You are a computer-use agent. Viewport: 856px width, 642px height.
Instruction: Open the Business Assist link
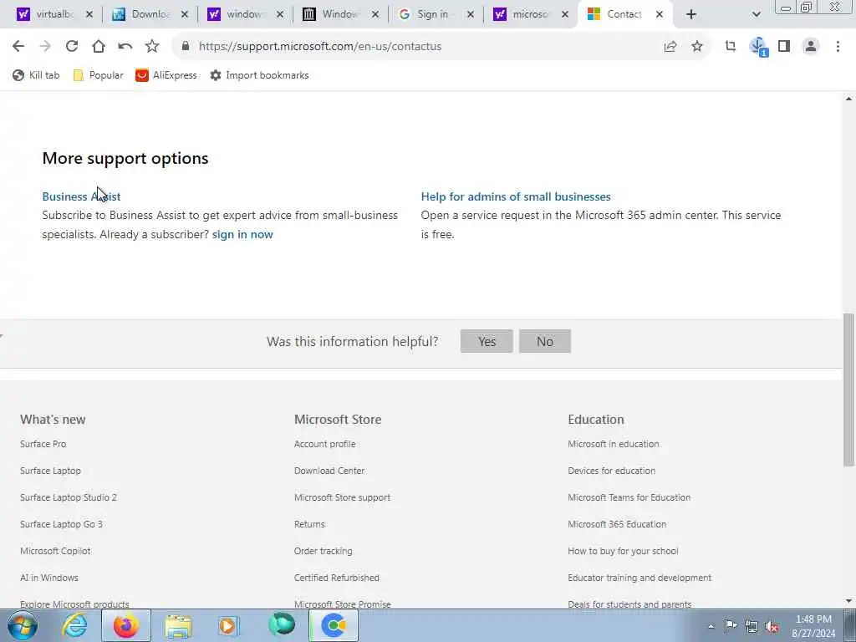[x=81, y=196]
